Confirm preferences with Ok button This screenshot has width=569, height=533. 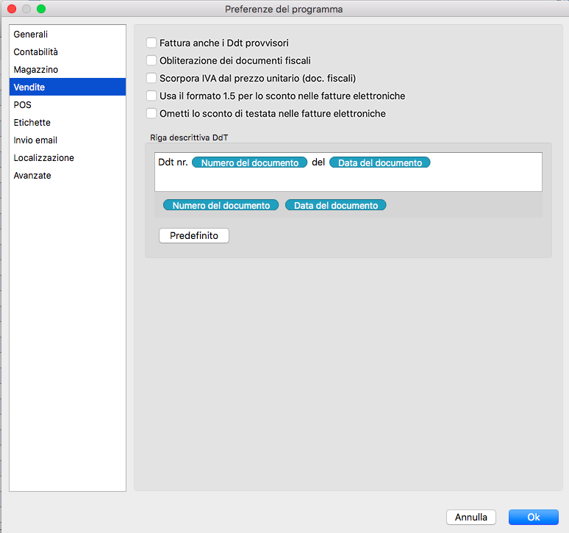click(x=533, y=518)
